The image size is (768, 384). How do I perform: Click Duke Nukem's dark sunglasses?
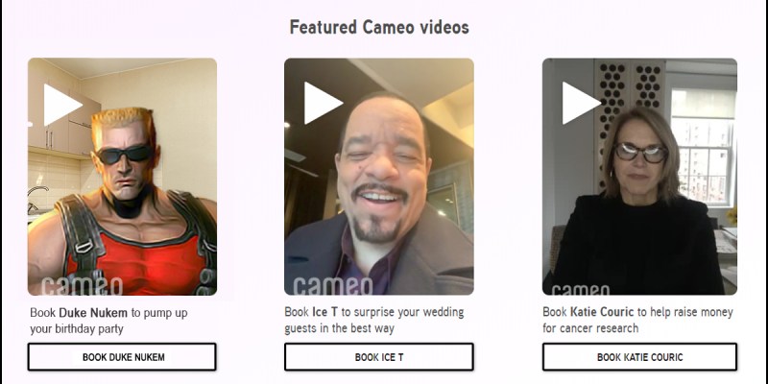pyautogui.click(x=125, y=154)
